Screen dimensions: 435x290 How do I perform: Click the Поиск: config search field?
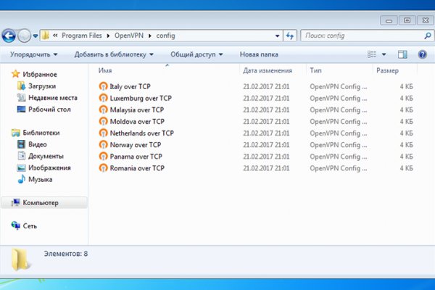359,35
